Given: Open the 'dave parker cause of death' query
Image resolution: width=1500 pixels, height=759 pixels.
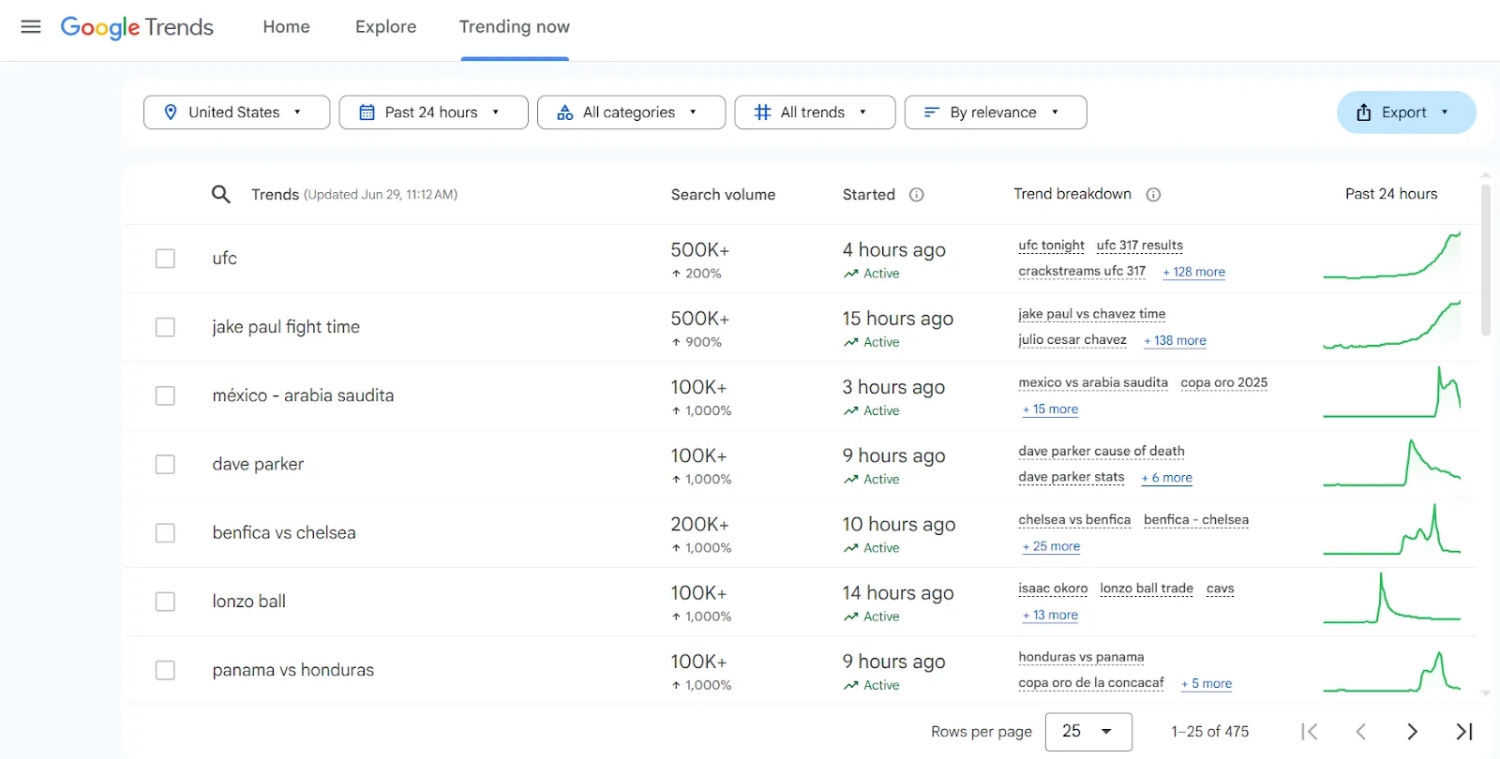Looking at the screenshot, I should click(x=1102, y=451).
